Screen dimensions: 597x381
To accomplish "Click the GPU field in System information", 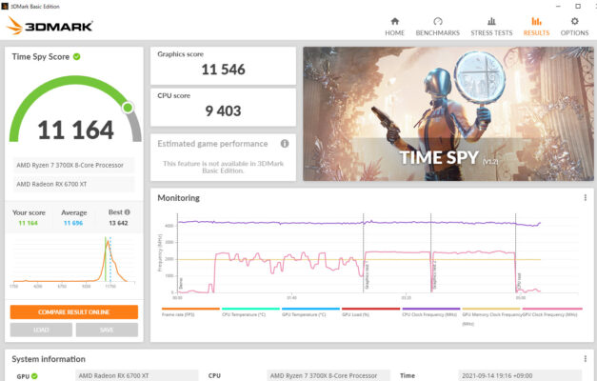I will 137,375.
